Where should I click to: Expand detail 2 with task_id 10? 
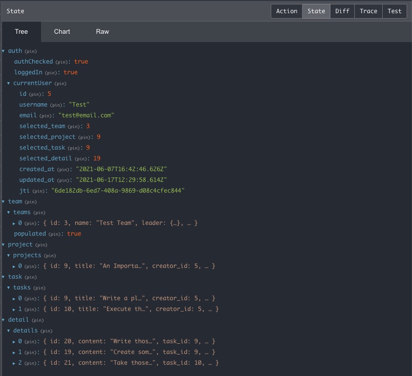(x=13, y=362)
